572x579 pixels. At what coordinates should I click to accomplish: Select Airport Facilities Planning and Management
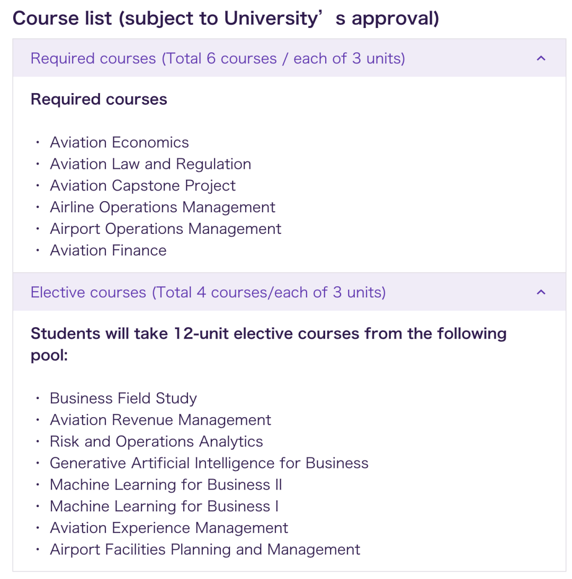tap(205, 549)
